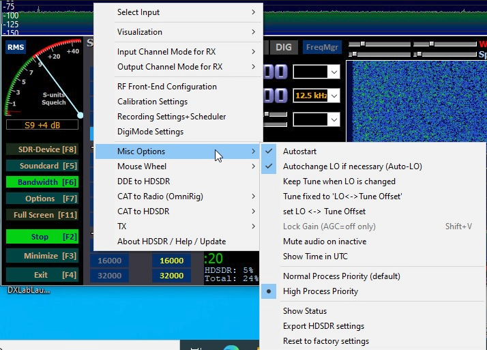The image size is (487, 350).
Task: Toggle Autochange LO if necessary (Auto-LO)
Action: tap(373, 166)
